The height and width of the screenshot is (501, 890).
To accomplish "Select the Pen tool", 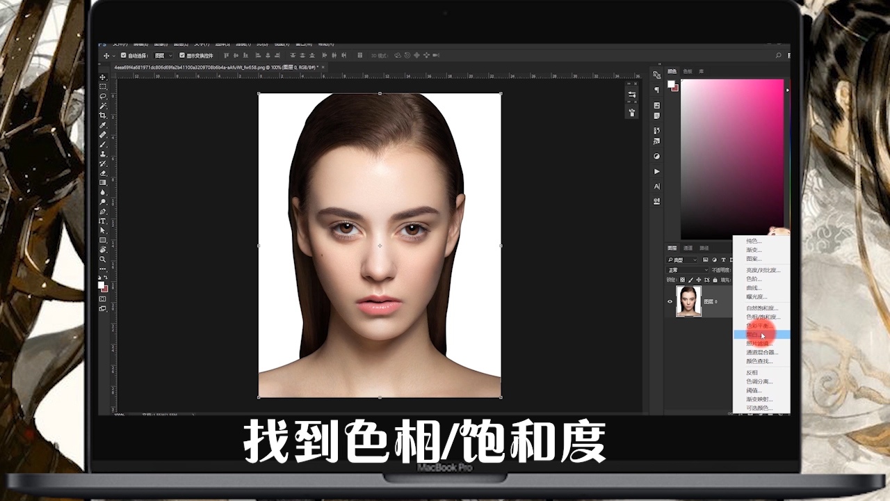I will pyautogui.click(x=103, y=212).
